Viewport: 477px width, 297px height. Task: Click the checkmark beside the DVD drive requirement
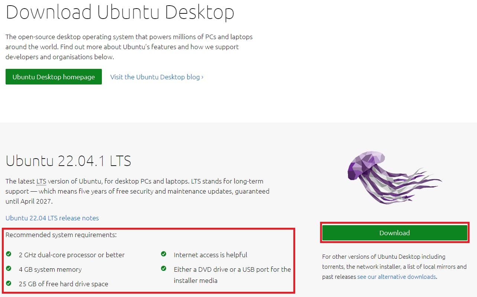point(164,268)
